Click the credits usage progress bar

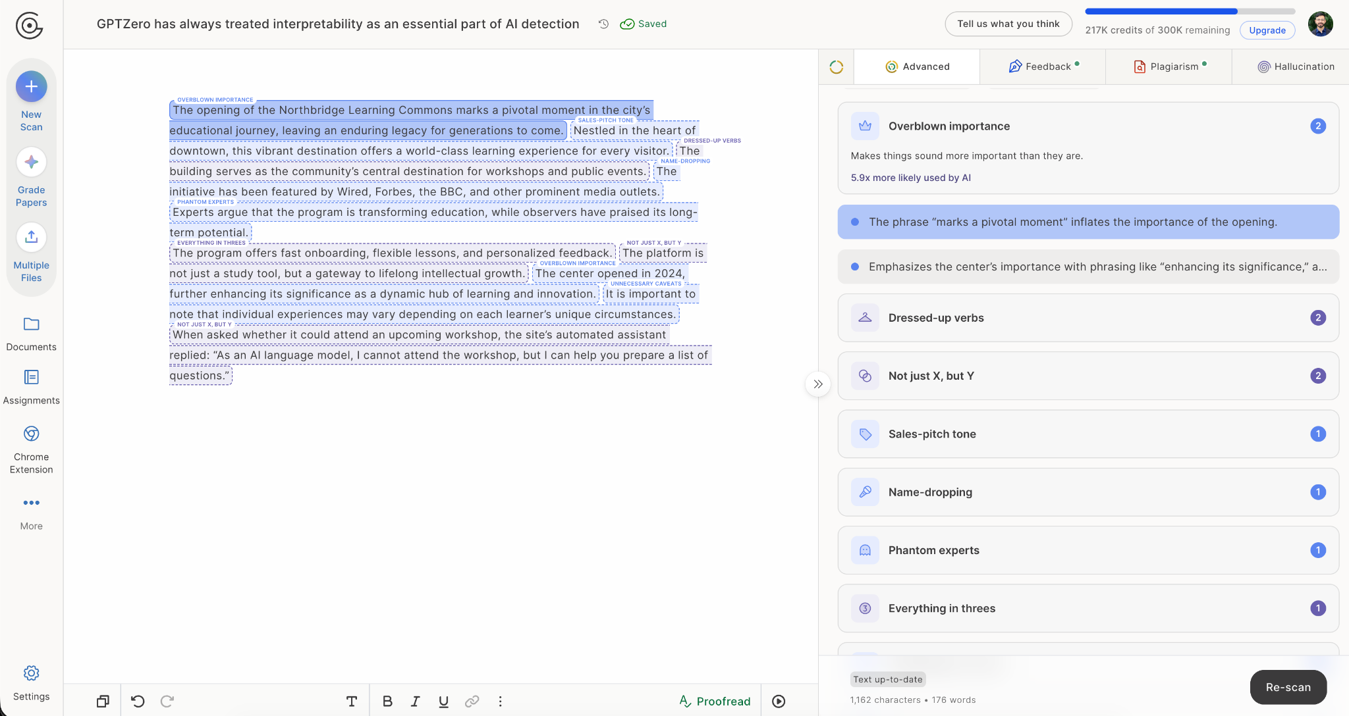(x=1190, y=11)
